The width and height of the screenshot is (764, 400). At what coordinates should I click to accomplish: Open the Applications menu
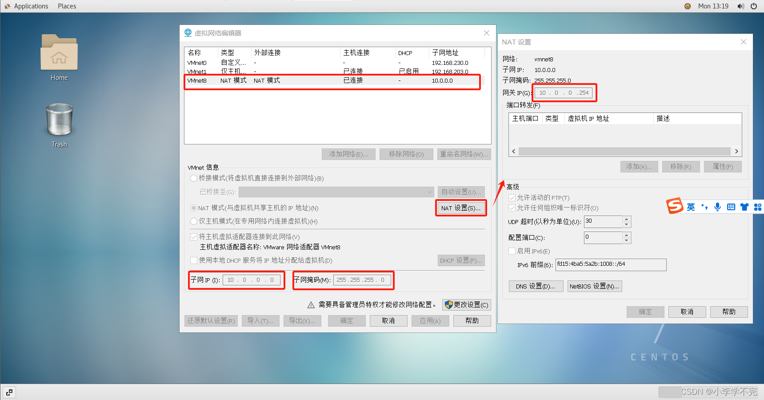pyautogui.click(x=31, y=6)
